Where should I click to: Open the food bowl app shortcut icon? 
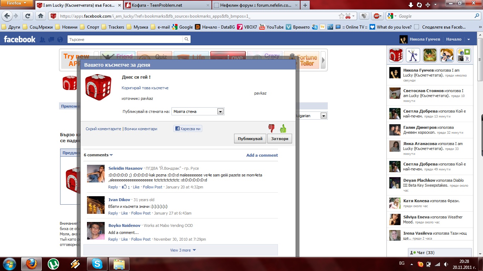point(430,55)
